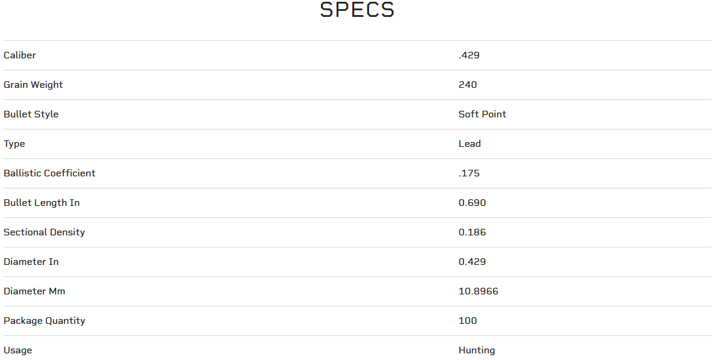717x360 pixels.
Task: Click the Hunting usage value
Action: (x=477, y=350)
